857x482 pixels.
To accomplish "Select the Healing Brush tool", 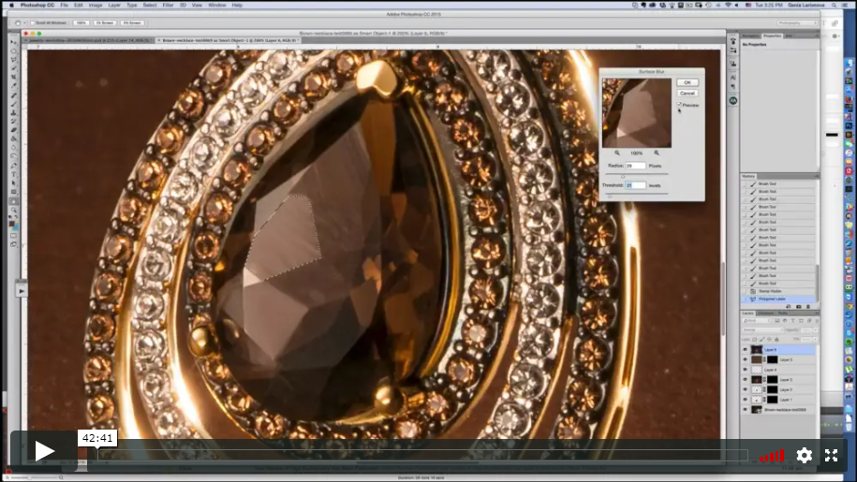I will click(x=14, y=95).
